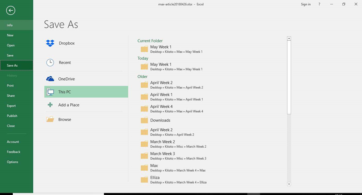Select the This PC computer icon
Screen dimensions: 362x195
[x=50, y=92]
